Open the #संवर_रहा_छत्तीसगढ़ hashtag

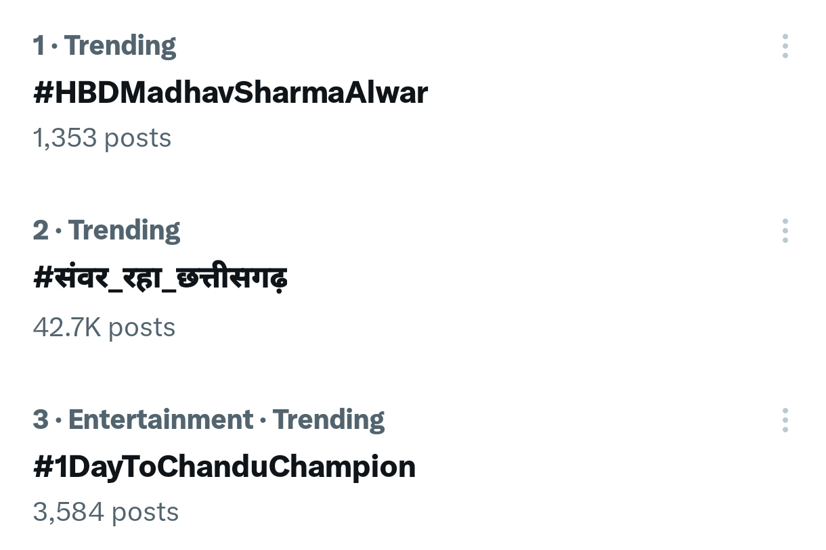click(160, 277)
